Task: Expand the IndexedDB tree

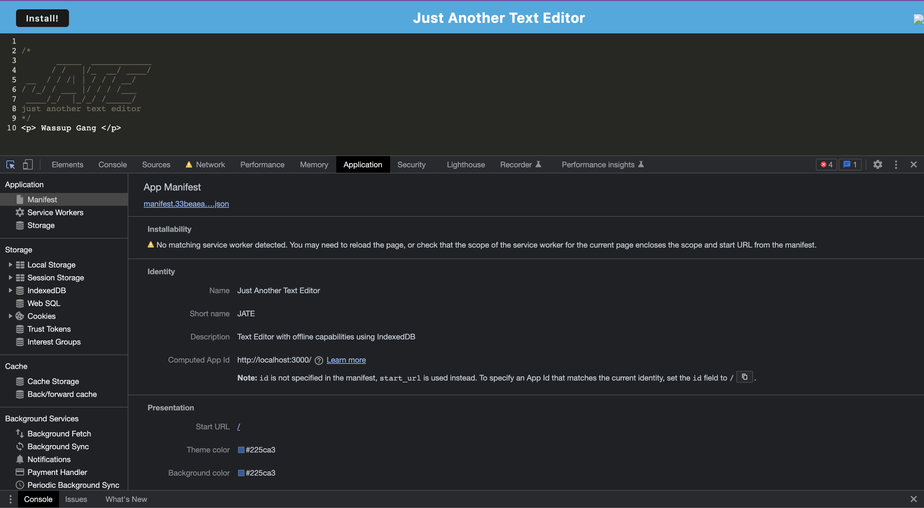Action: (10, 290)
